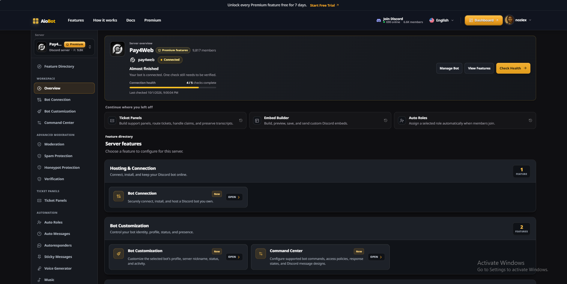Open the Dashboard button
This screenshot has width=567, height=284.
[484, 20]
